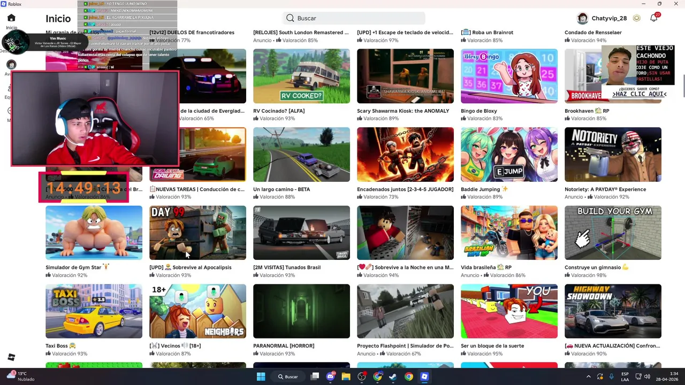Open the Encadenados juntos game thumbnail
The height and width of the screenshot is (385, 685).
tap(405, 155)
